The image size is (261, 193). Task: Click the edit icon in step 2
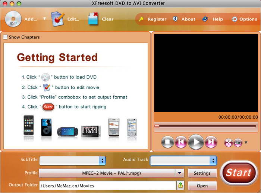tap(47, 87)
